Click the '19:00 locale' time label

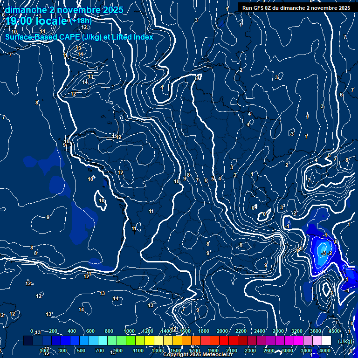click(36, 21)
